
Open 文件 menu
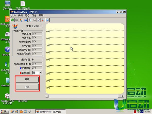(x=13, y=15)
